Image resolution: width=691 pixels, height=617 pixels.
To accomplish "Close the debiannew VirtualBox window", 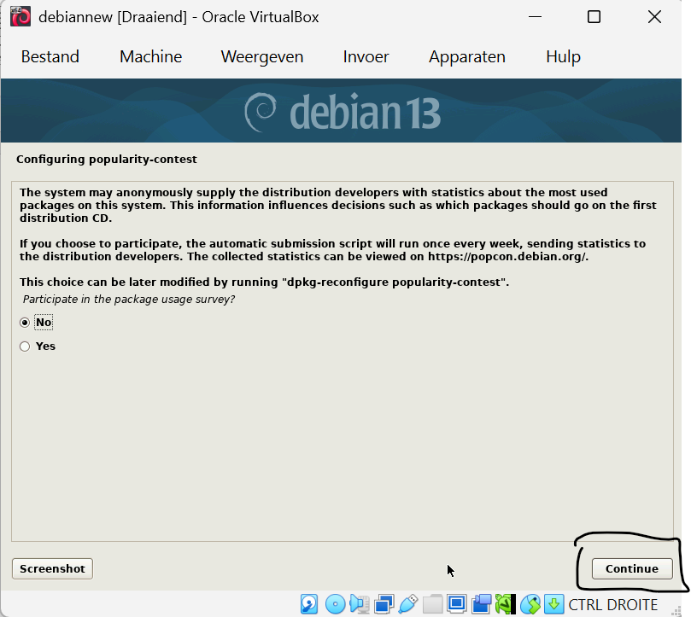I will (654, 17).
